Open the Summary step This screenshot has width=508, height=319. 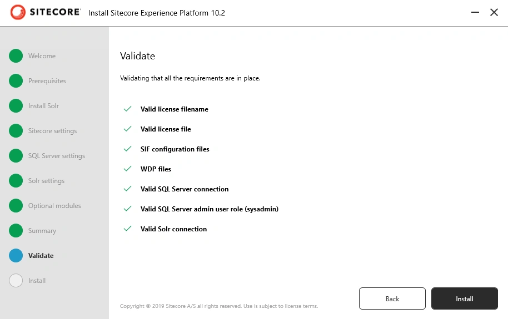(x=42, y=231)
